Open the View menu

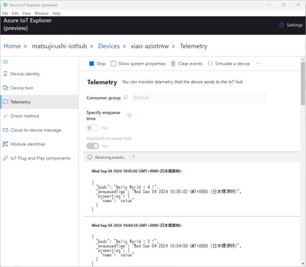pyautogui.click(x=26, y=13)
